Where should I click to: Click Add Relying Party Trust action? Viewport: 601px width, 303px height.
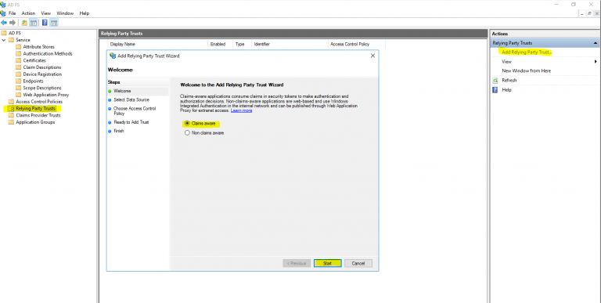[526, 52]
